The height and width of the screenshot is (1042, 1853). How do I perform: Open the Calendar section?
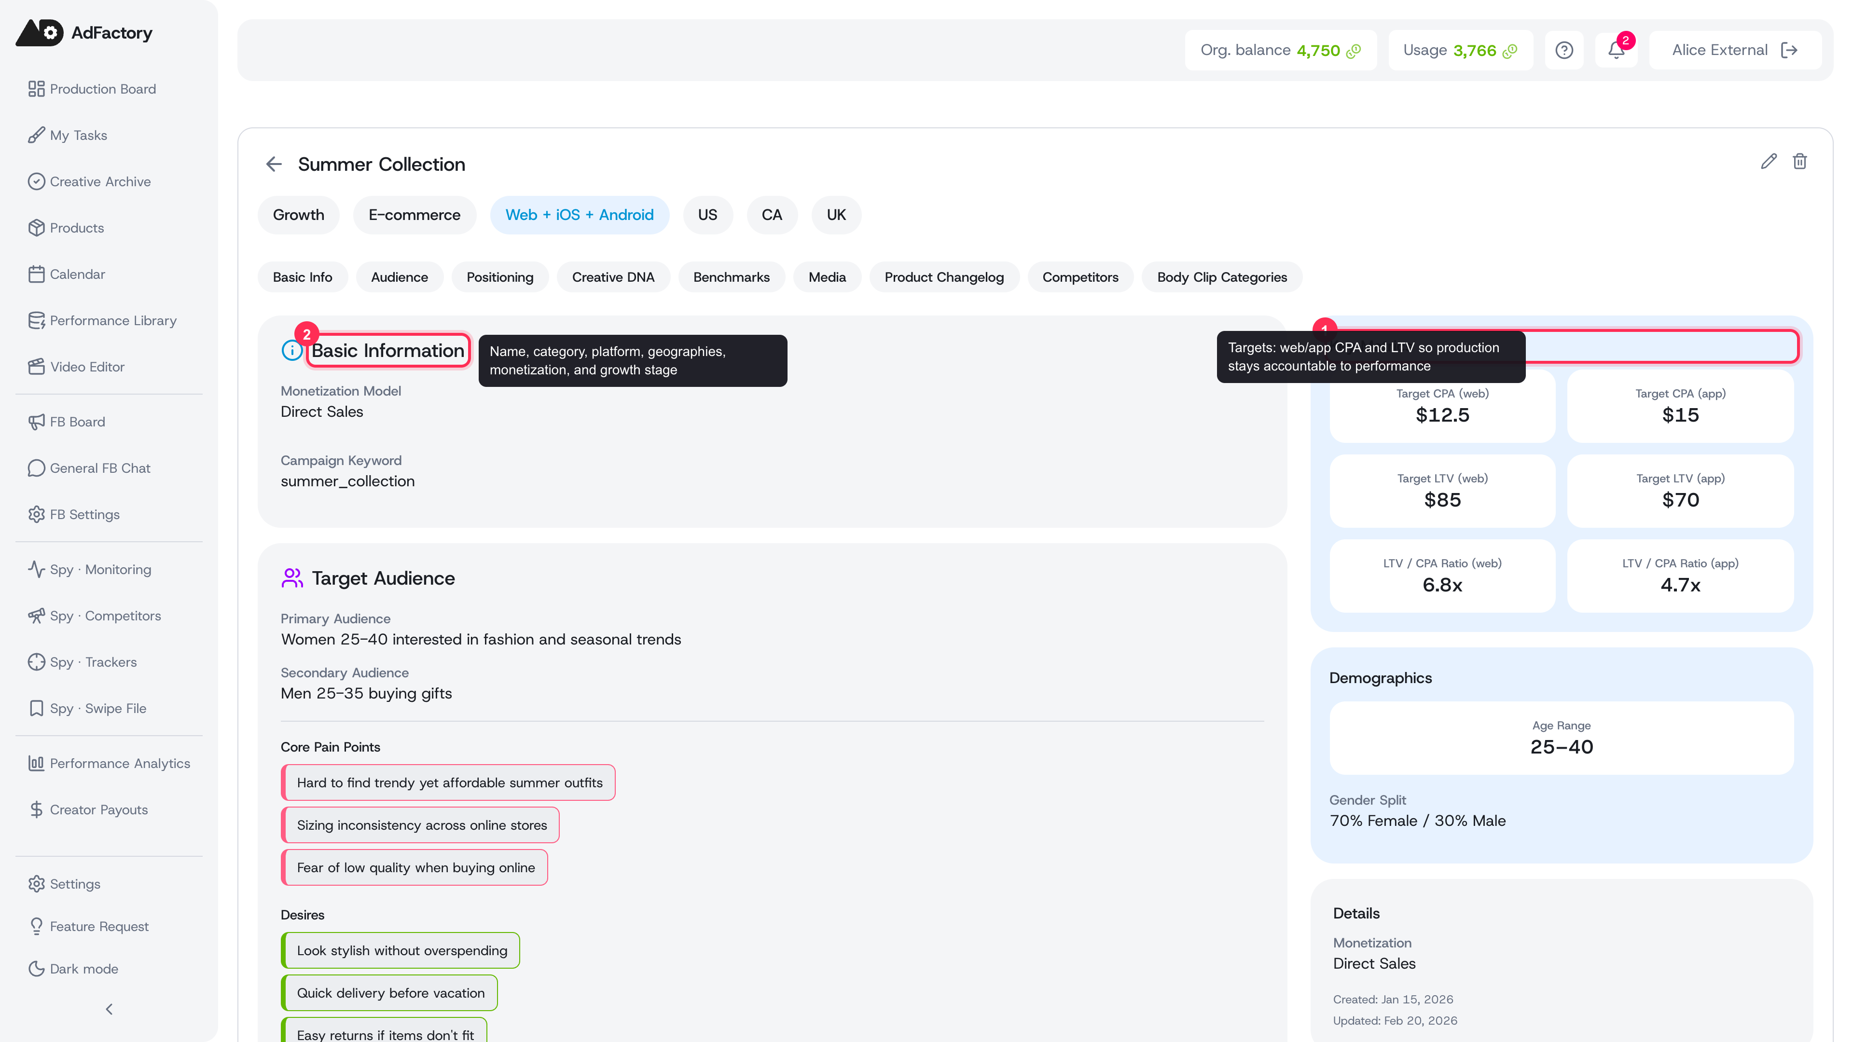(66, 274)
